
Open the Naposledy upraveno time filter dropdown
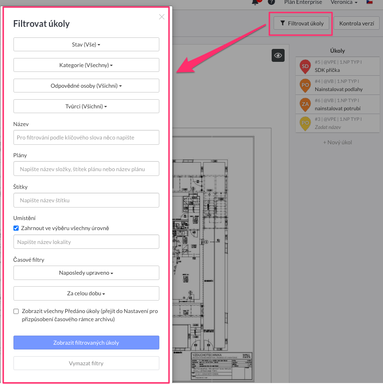coord(86,273)
